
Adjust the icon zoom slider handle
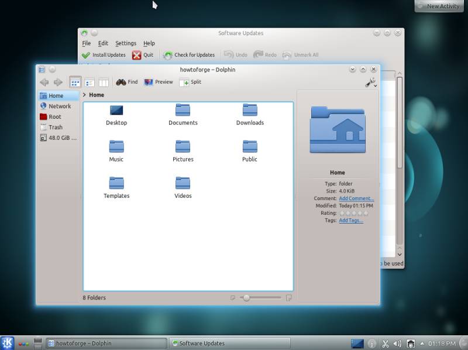[246, 298]
